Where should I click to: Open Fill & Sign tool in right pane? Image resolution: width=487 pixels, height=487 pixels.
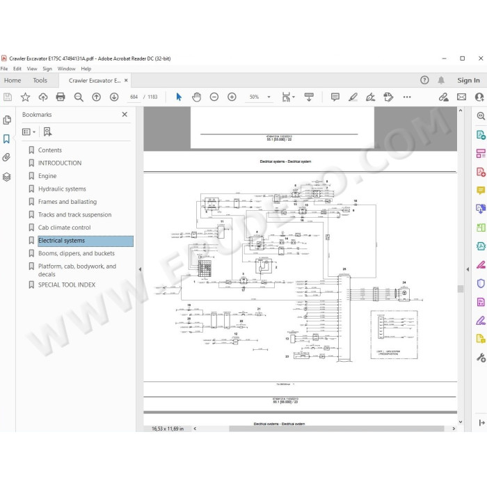[481, 321]
